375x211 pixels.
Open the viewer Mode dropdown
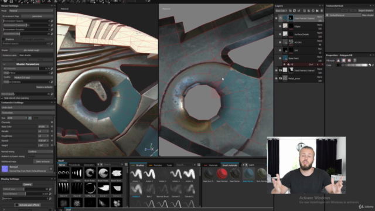click(x=31, y=11)
